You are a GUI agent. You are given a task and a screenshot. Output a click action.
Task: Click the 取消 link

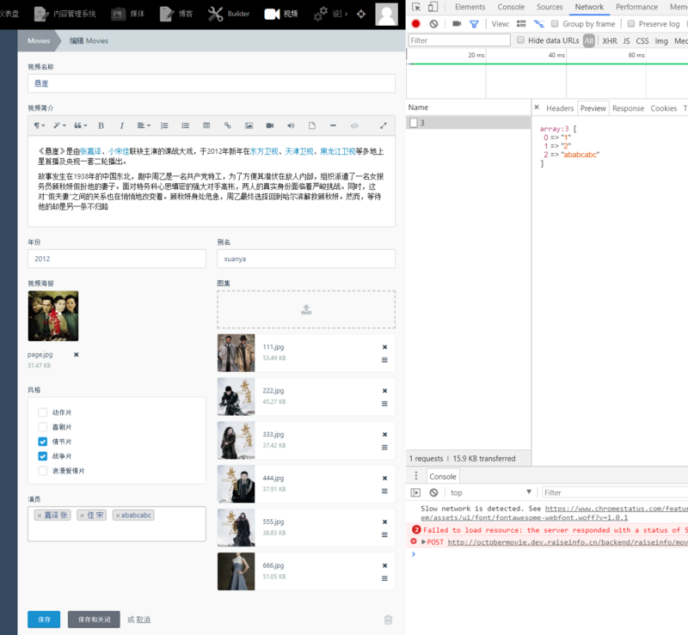[x=144, y=620]
